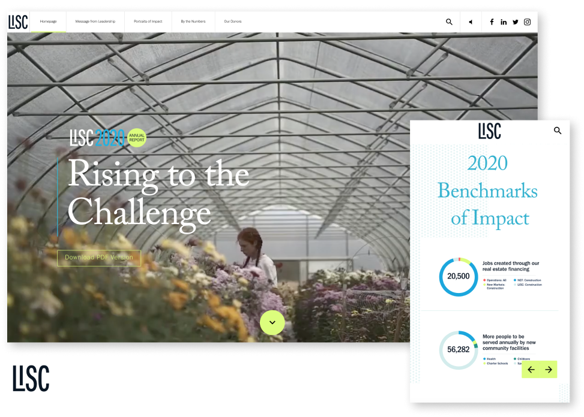584x417 pixels.
Task: Click the Download PDF Version button
Action: point(98,258)
